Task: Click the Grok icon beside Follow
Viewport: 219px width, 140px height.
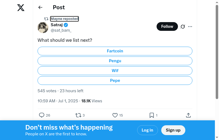Action: point(183,26)
